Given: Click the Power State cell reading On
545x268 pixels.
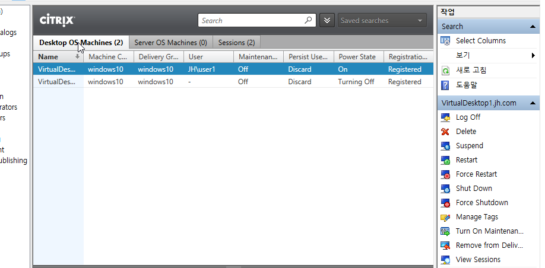Looking at the screenshot, I should (343, 69).
